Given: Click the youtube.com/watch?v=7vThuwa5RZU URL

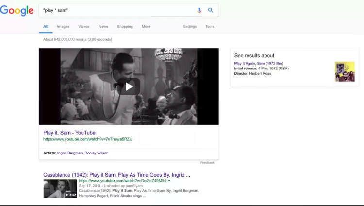Looking at the screenshot, I should click(88, 139).
